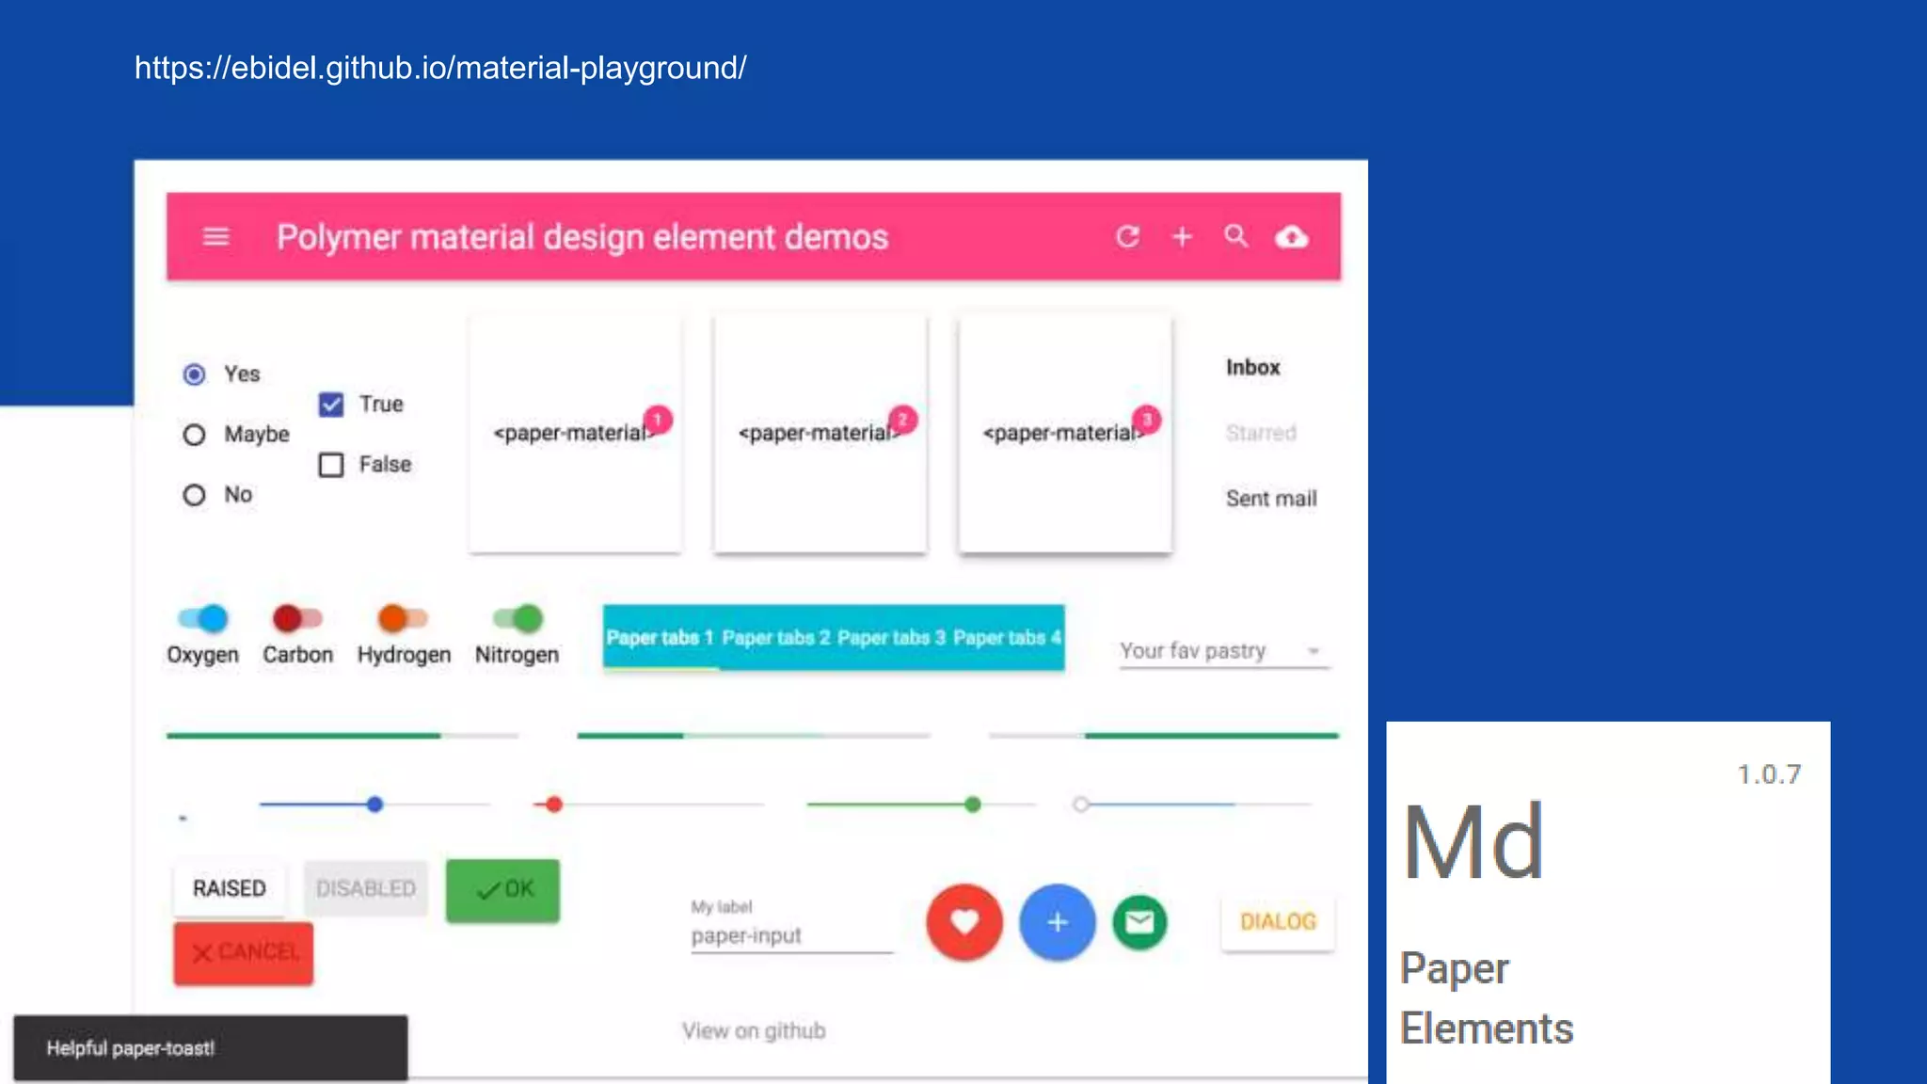The height and width of the screenshot is (1084, 1927).
Task: Toggle the Hydrogen switch
Action: (403, 618)
